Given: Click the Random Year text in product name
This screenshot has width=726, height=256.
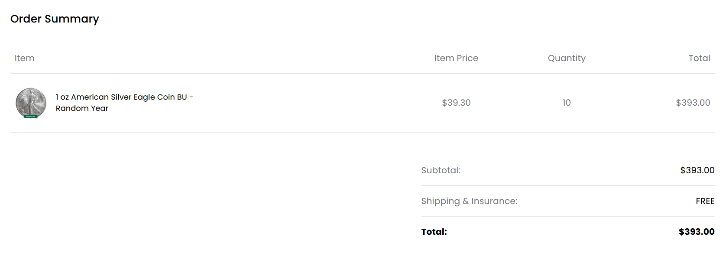Looking at the screenshot, I should pos(82,108).
